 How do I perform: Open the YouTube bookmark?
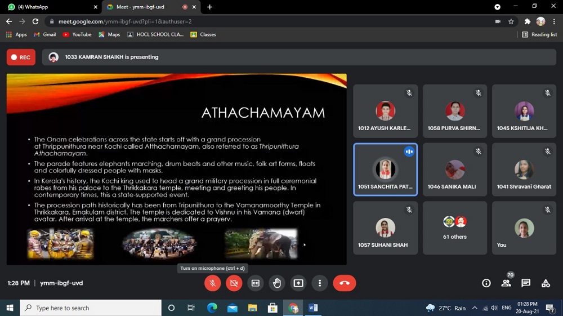tap(77, 34)
